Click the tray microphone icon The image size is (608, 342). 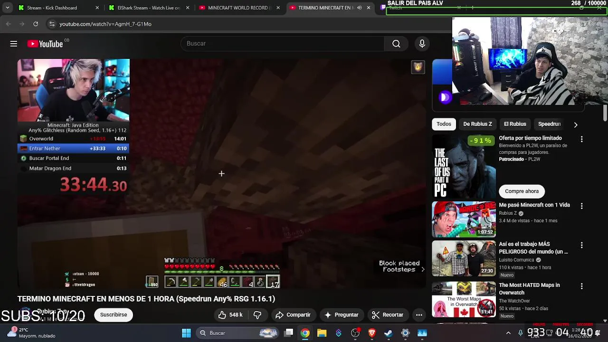pos(521,333)
